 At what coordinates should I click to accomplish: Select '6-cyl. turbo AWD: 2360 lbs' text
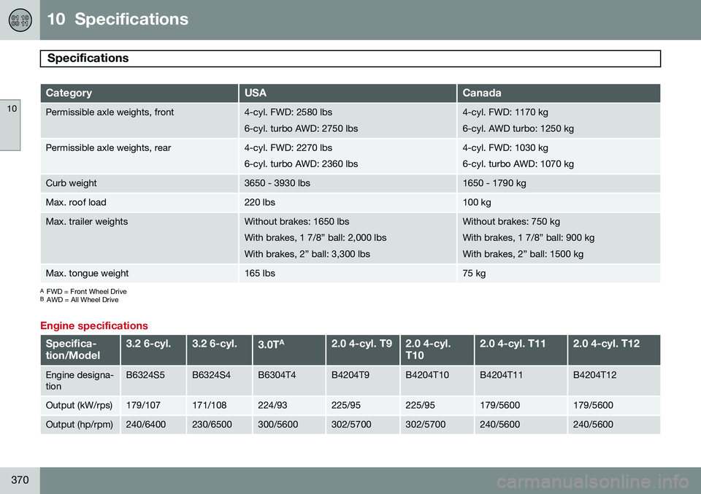[301, 164]
